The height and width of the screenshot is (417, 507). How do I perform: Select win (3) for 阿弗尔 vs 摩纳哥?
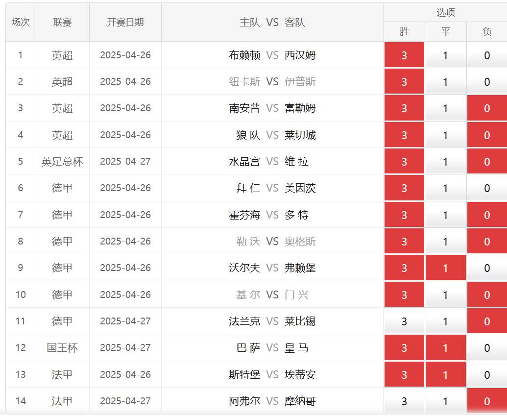point(404,401)
